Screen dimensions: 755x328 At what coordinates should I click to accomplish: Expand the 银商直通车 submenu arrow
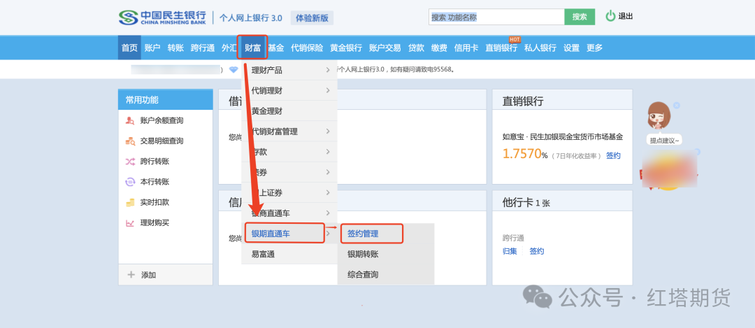pyautogui.click(x=328, y=213)
